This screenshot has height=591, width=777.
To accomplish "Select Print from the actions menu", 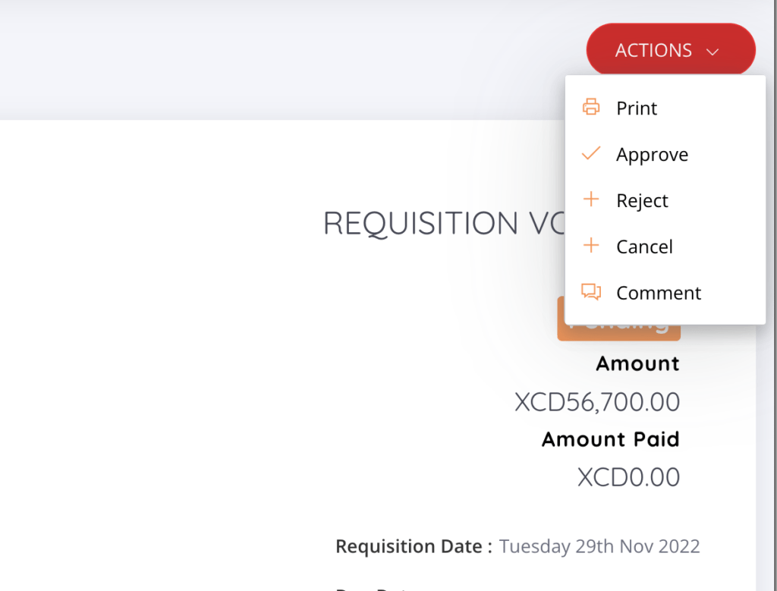I will click(x=637, y=108).
